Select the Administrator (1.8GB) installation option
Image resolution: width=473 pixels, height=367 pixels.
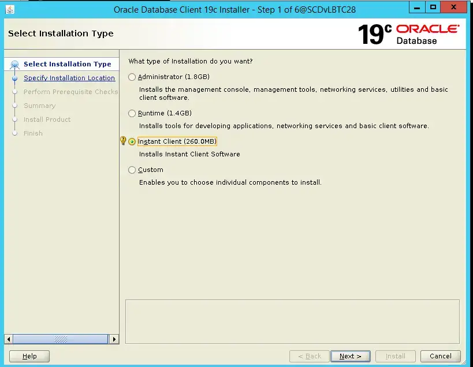coord(132,77)
